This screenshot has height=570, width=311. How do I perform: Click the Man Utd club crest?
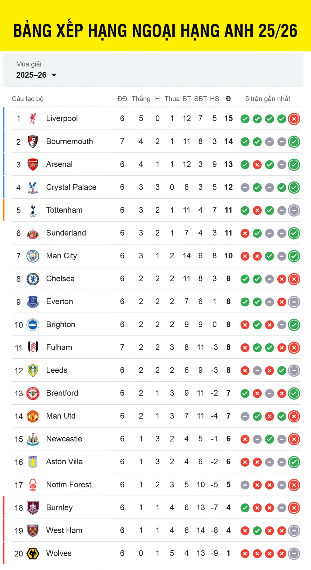33,416
